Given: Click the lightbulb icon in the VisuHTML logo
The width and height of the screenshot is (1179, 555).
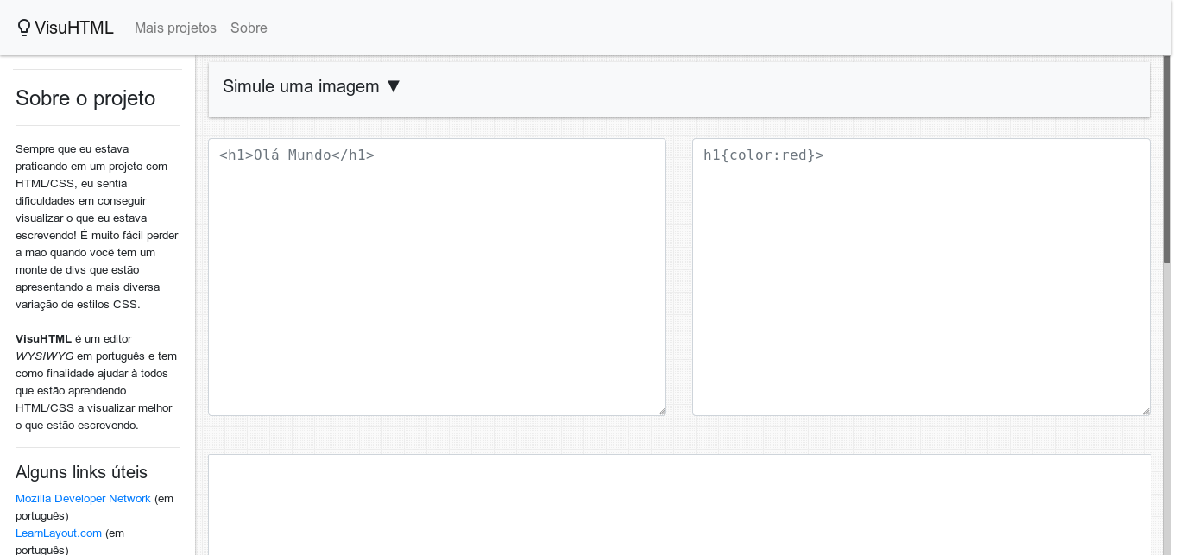Looking at the screenshot, I should 22,27.
